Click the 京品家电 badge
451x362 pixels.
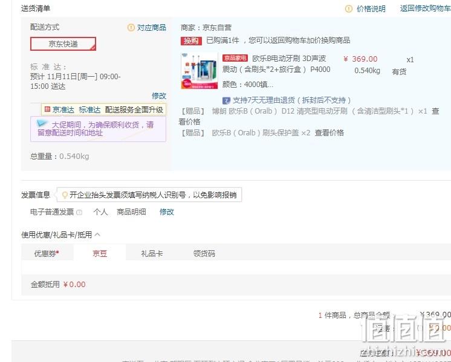click(235, 58)
